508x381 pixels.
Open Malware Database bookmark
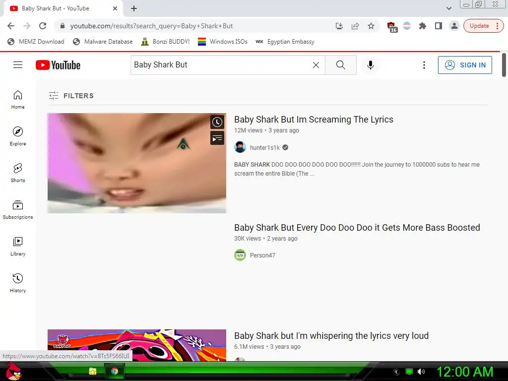pyautogui.click(x=103, y=42)
